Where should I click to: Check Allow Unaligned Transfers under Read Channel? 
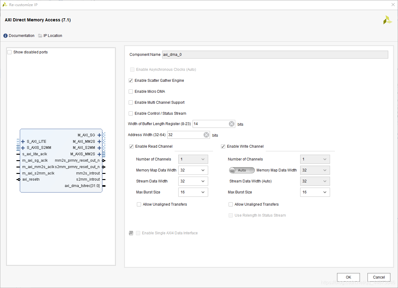click(139, 204)
